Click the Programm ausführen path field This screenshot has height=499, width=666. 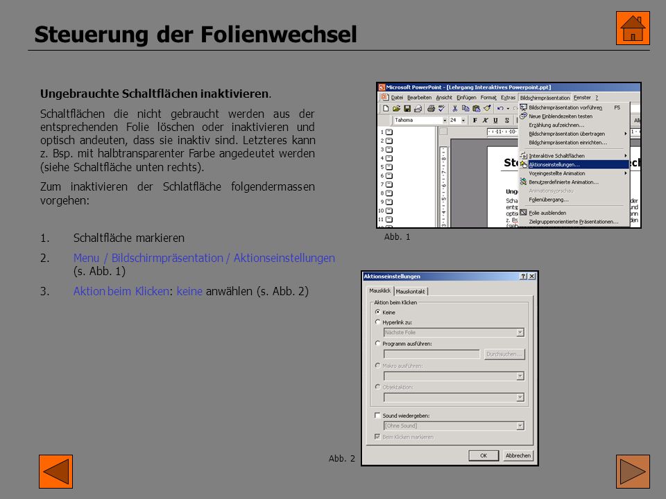click(432, 354)
